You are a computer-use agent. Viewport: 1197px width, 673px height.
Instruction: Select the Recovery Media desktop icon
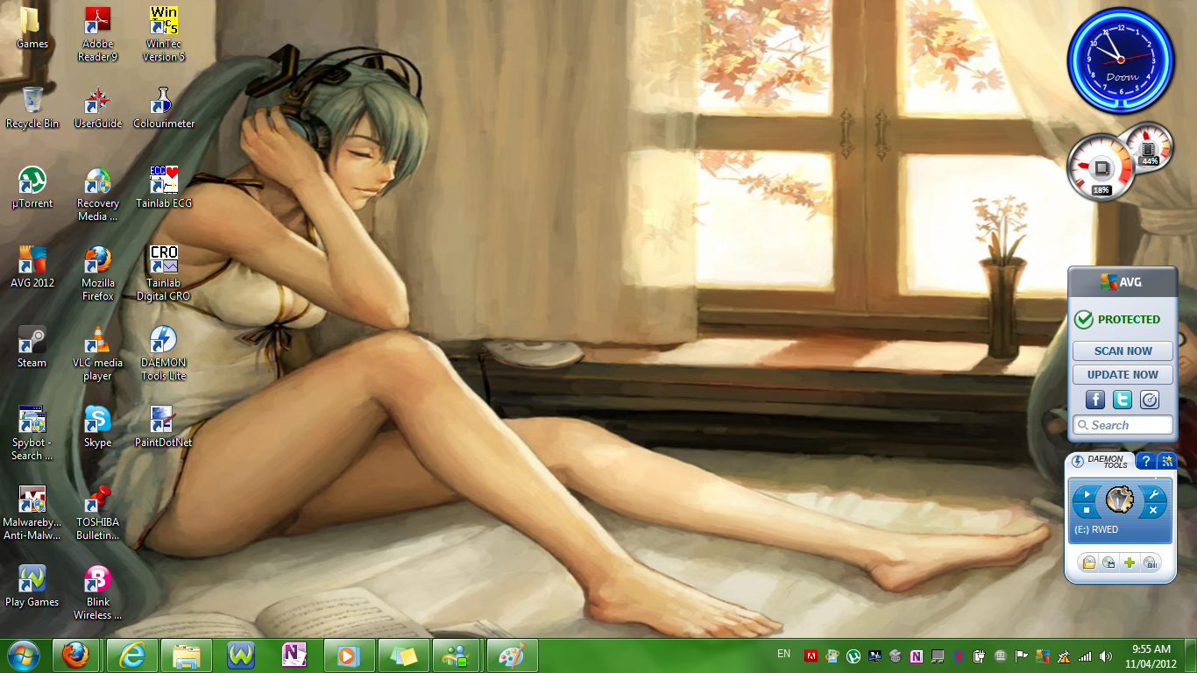97,194
